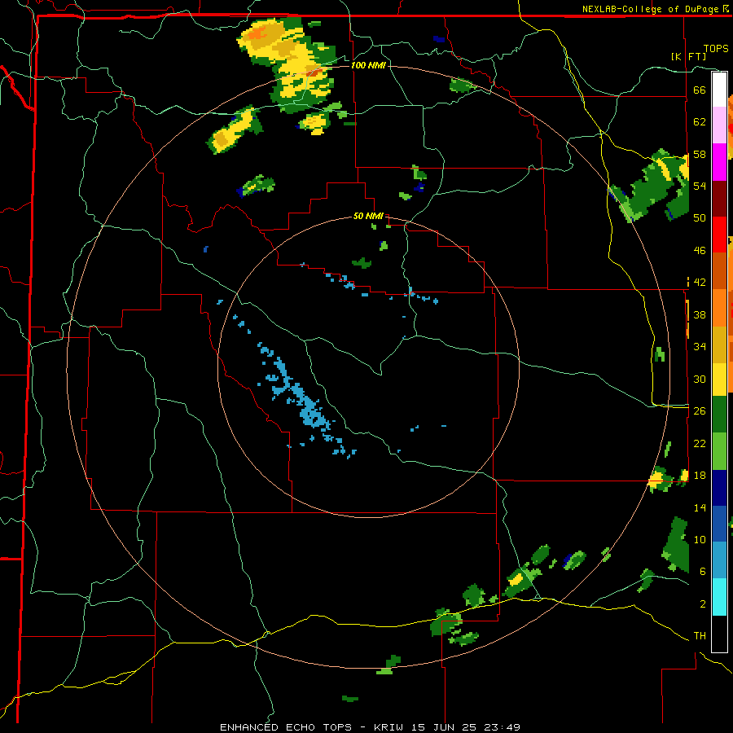
Task: Pick the navy swatch in the legend
Action: (719, 488)
